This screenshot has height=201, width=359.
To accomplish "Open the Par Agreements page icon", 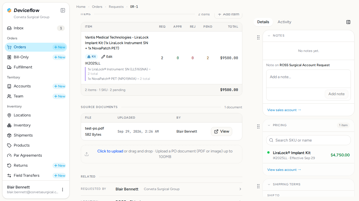I will coord(9,155).
